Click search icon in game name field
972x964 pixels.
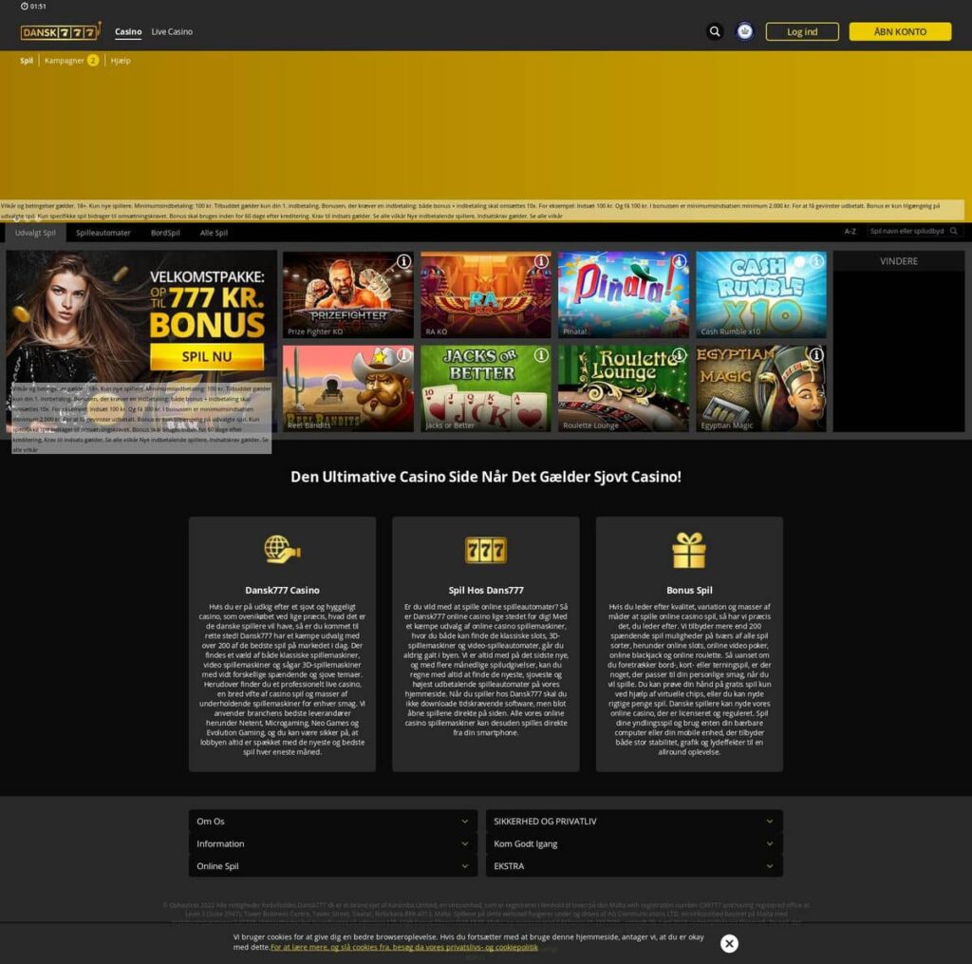click(953, 232)
